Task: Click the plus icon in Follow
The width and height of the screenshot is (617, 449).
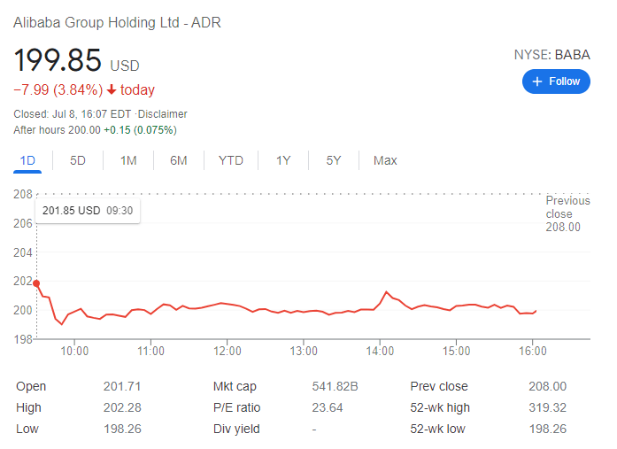Action: pos(536,81)
